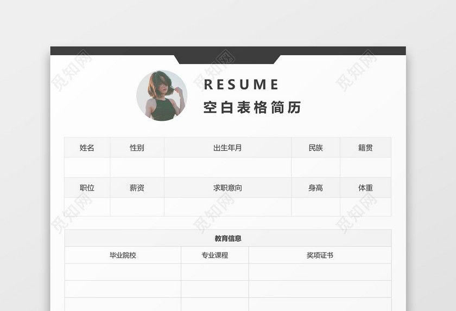This screenshot has height=311, width=456.
Task: Click the 体重 header cell
Action: click(x=365, y=187)
